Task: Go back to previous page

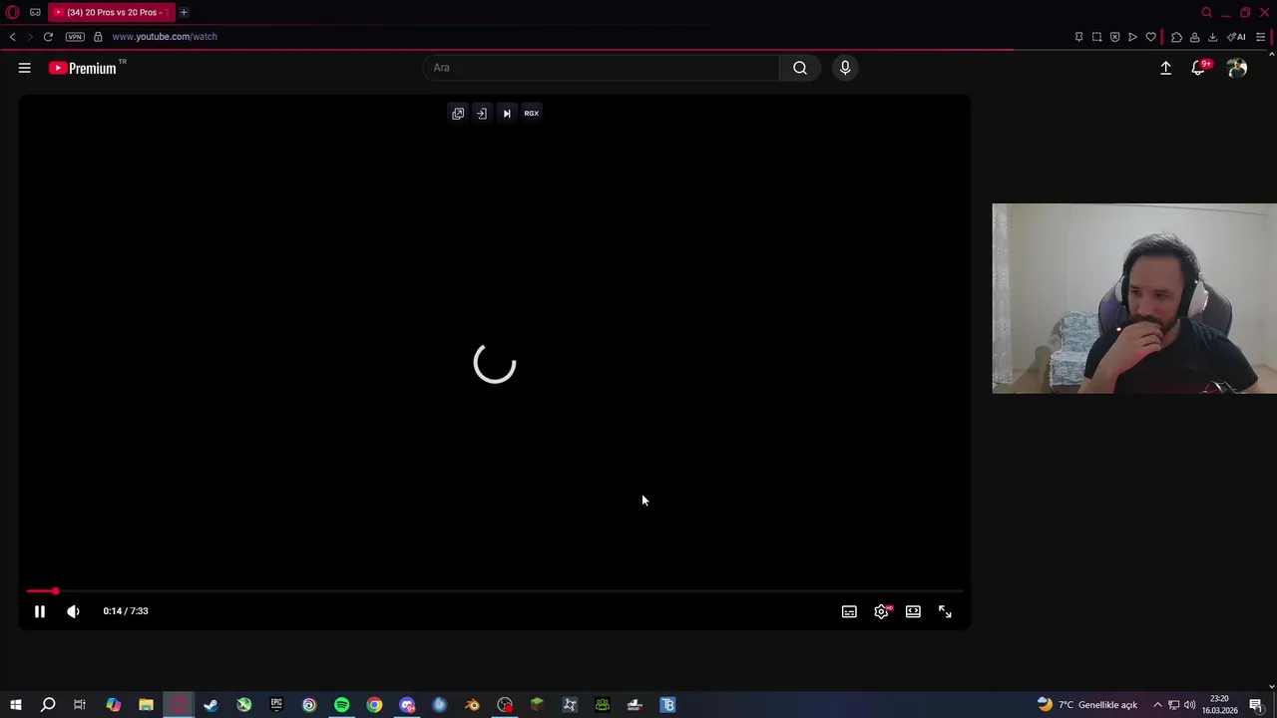Action: point(12,37)
